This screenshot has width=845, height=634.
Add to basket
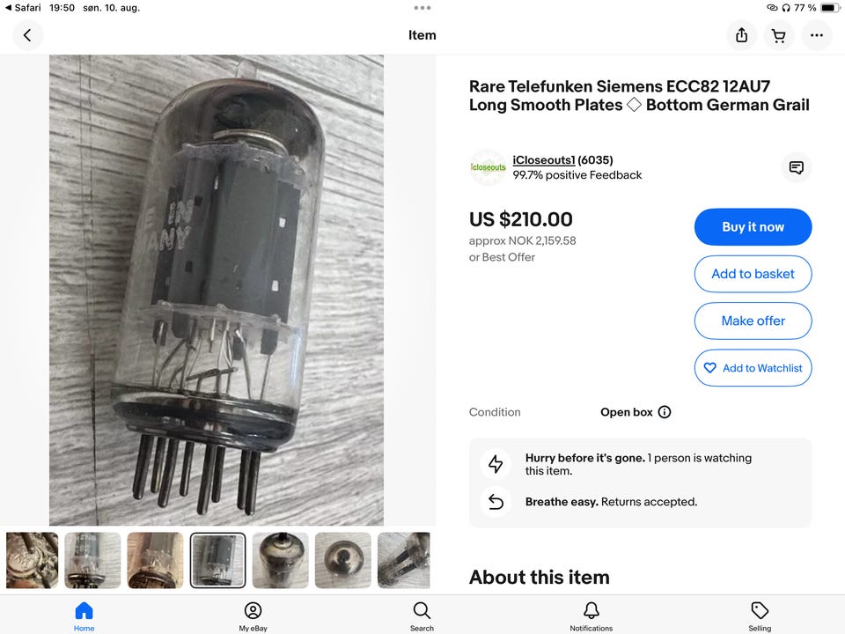click(x=753, y=274)
